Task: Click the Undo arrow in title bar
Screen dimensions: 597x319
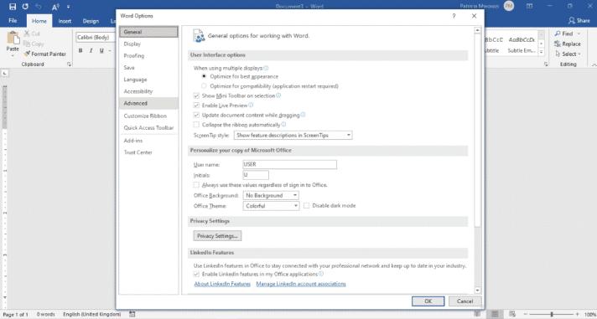Action: [39, 7]
